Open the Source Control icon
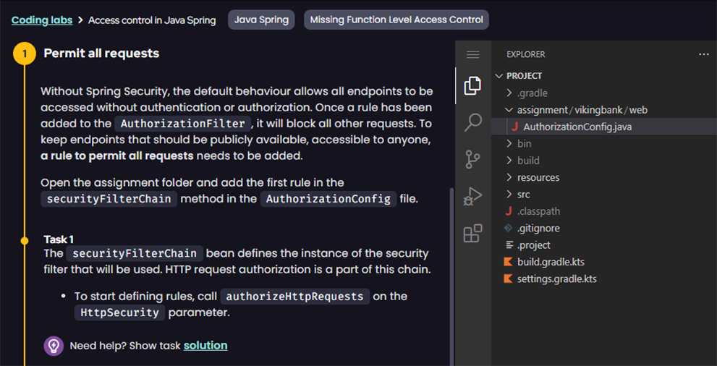Image resolution: width=717 pixels, height=366 pixels. point(472,159)
